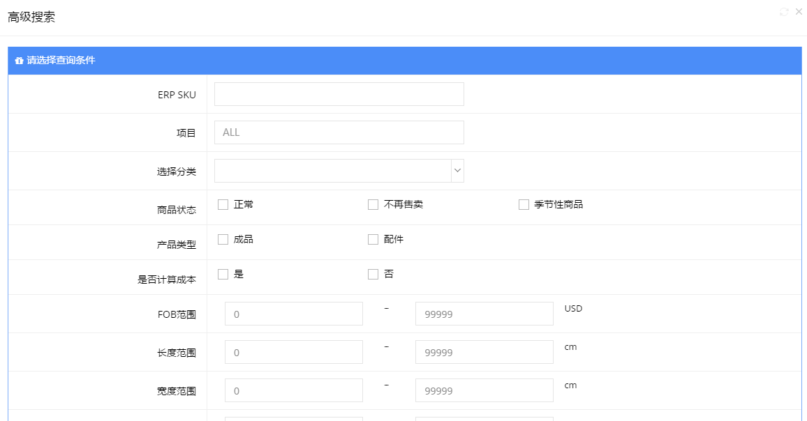This screenshot has width=807, height=421.
Task: Check the 正常 status checkbox
Action: (223, 205)
